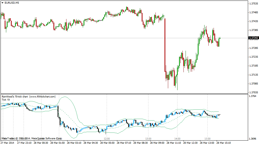Click the 1.37235 price scale label
This screenshot has width=259, height=145.
[x=253, y=57]
